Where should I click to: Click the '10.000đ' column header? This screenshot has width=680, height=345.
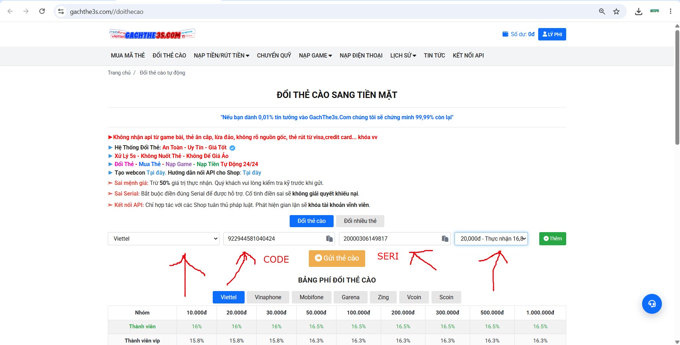pos(197,313)
